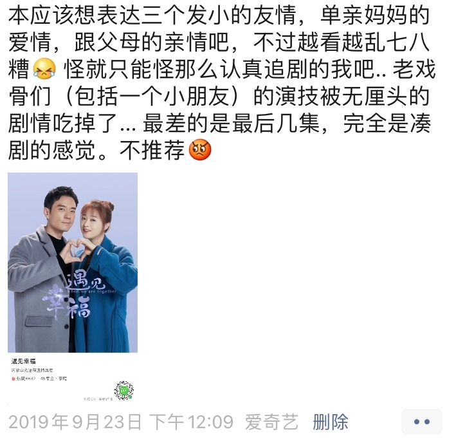Click the gray tagline under 遇见幸福 title
This screenshot has width=456, height=443.
pos(32,370)
